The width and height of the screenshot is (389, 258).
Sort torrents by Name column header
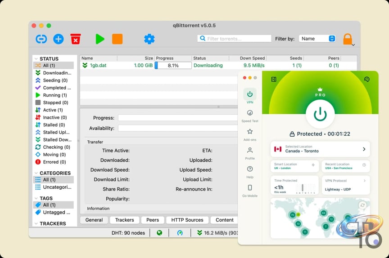click(99, 58)
